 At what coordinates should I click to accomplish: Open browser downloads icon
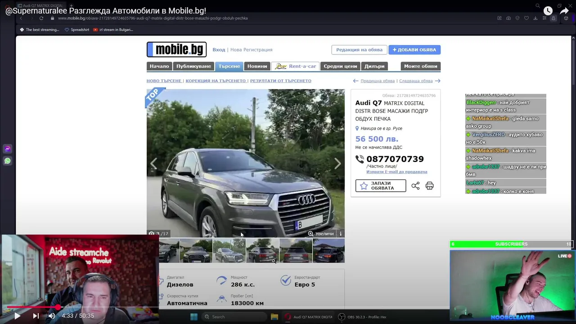(535, 18)
